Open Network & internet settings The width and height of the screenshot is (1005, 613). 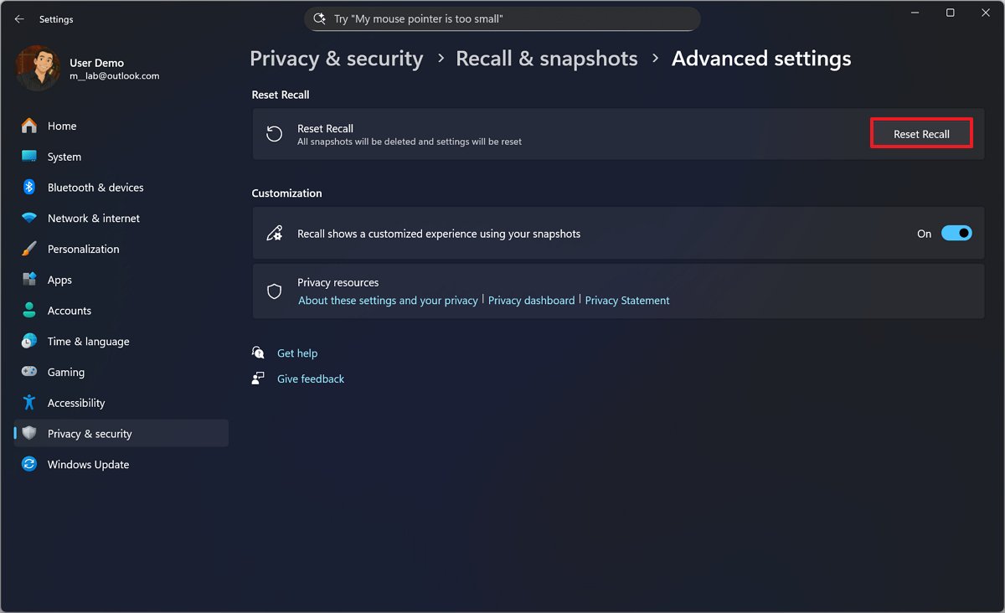pyautogui.click(x=93, y=218)
